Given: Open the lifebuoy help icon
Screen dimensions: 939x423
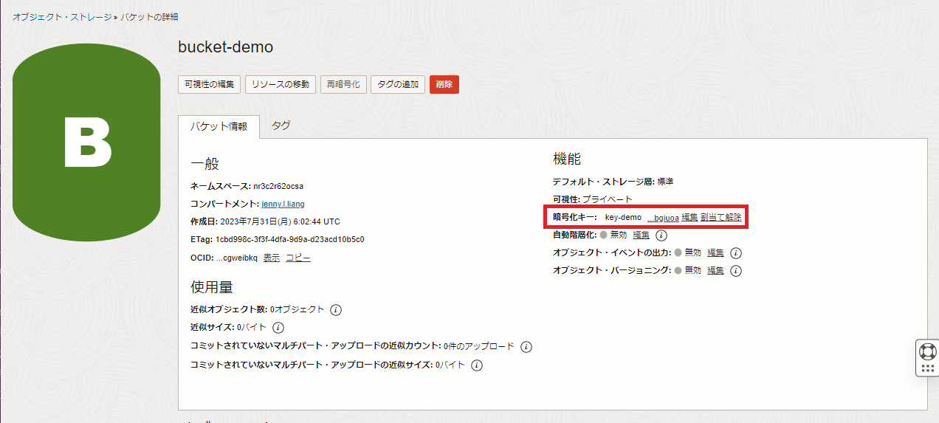Looking at the screenshot, I should 927,350.
